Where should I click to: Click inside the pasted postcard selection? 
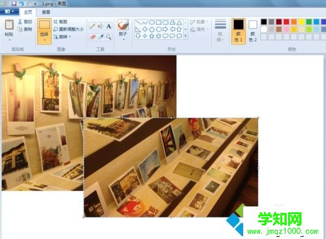pos(171,167)
